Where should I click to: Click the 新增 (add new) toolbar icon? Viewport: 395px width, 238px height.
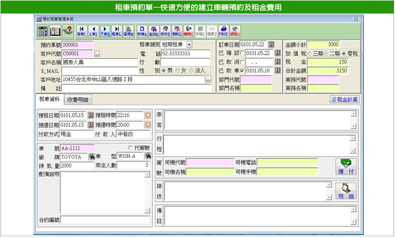click(142, 30)
